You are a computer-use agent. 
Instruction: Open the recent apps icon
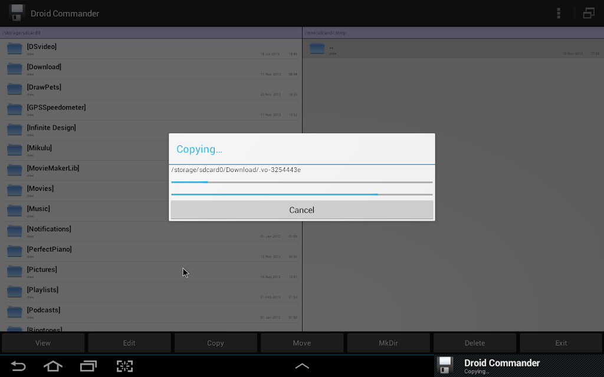(x=88, y=366)
